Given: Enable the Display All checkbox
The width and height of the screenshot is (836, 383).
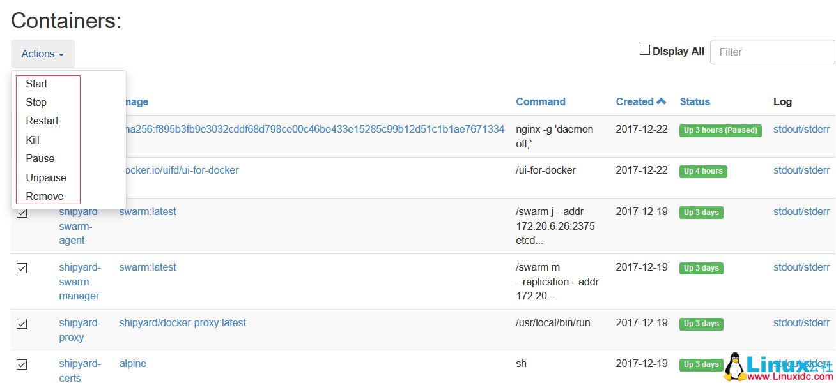Looking at the screenshot, I should (644, 50).
